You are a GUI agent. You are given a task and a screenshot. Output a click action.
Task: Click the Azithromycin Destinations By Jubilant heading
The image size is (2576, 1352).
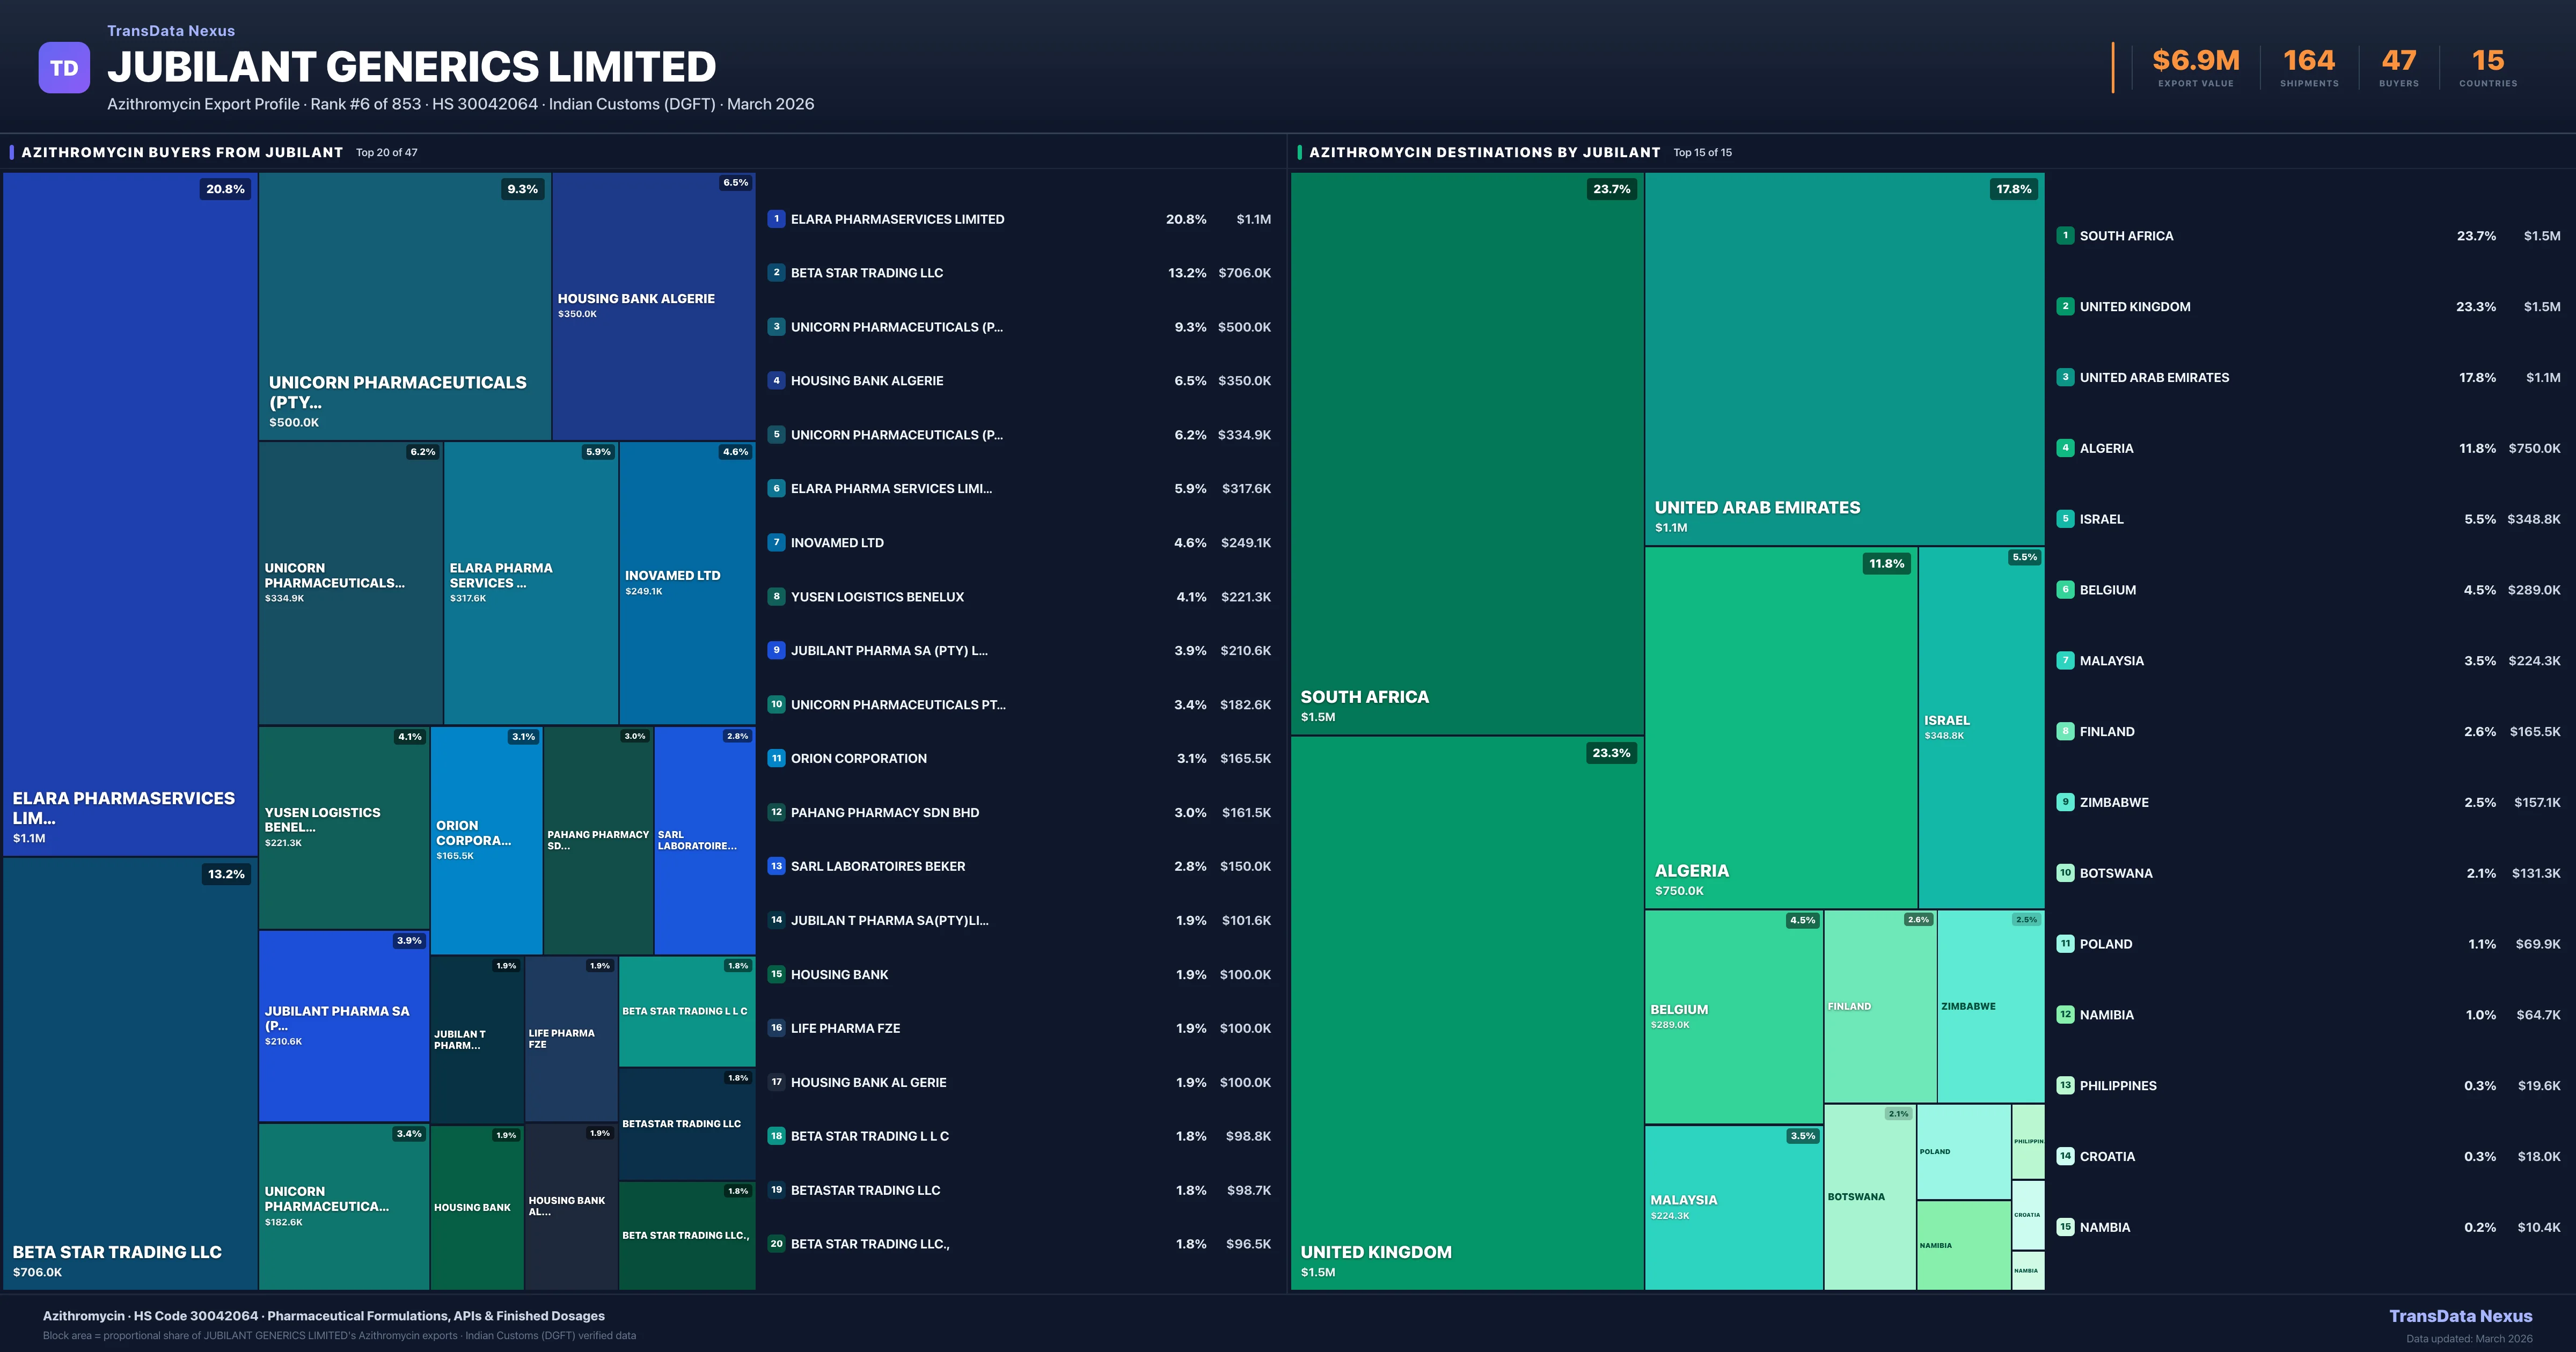click(1484, 152)
